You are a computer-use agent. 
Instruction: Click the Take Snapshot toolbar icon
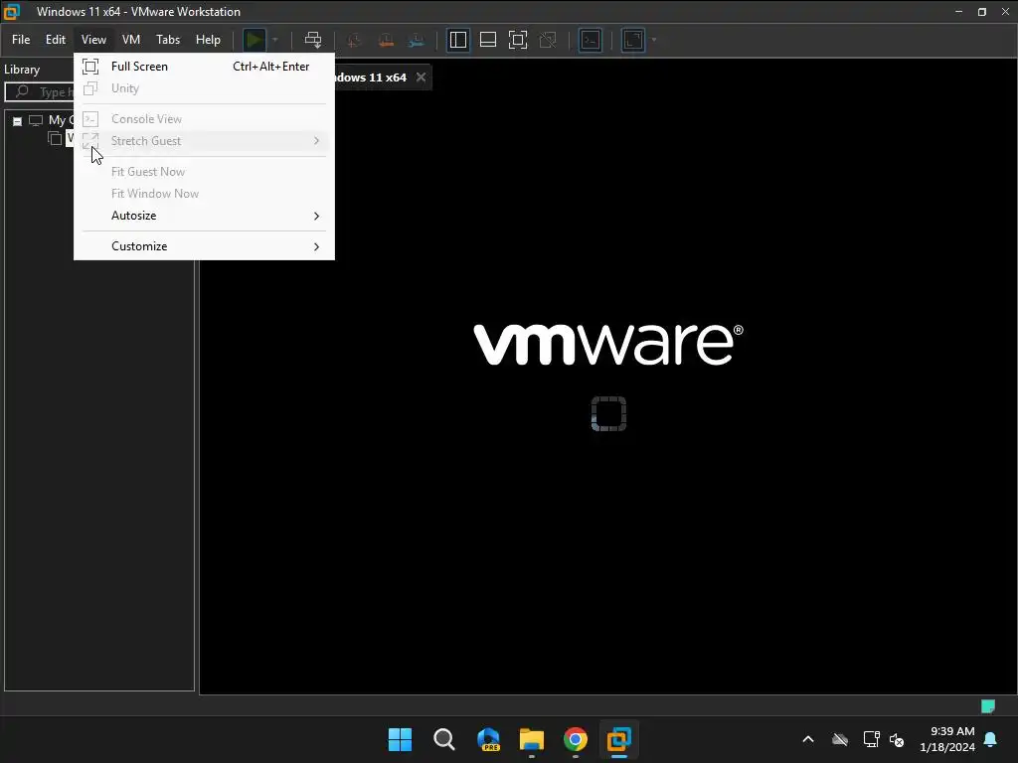355,40
